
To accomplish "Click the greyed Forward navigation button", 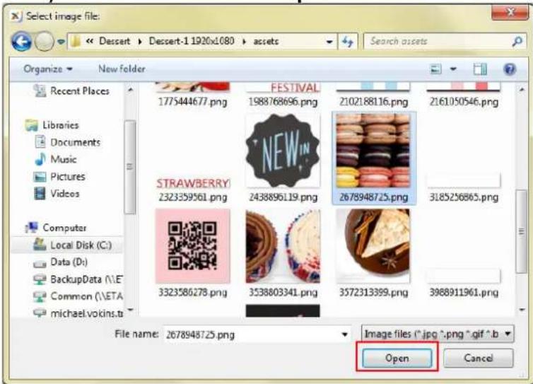I will 44,42.
